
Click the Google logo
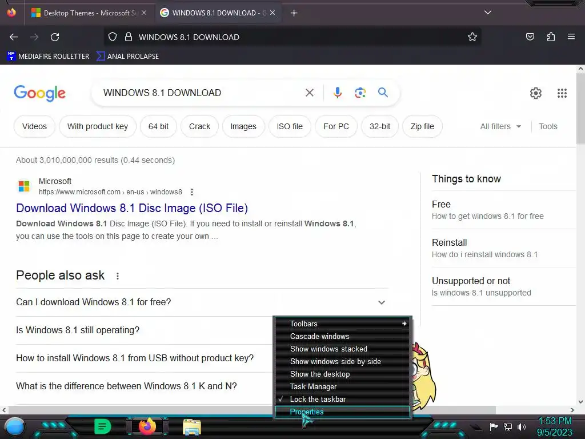click(39, 93)
